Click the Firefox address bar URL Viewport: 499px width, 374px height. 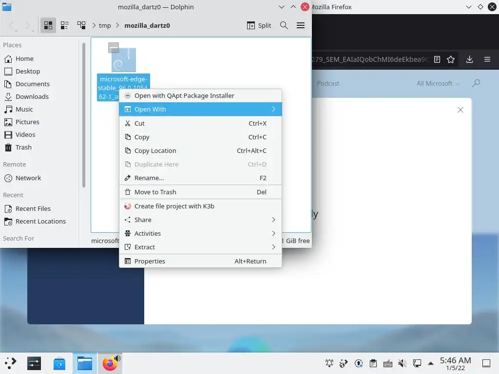(x=369, y=59)
